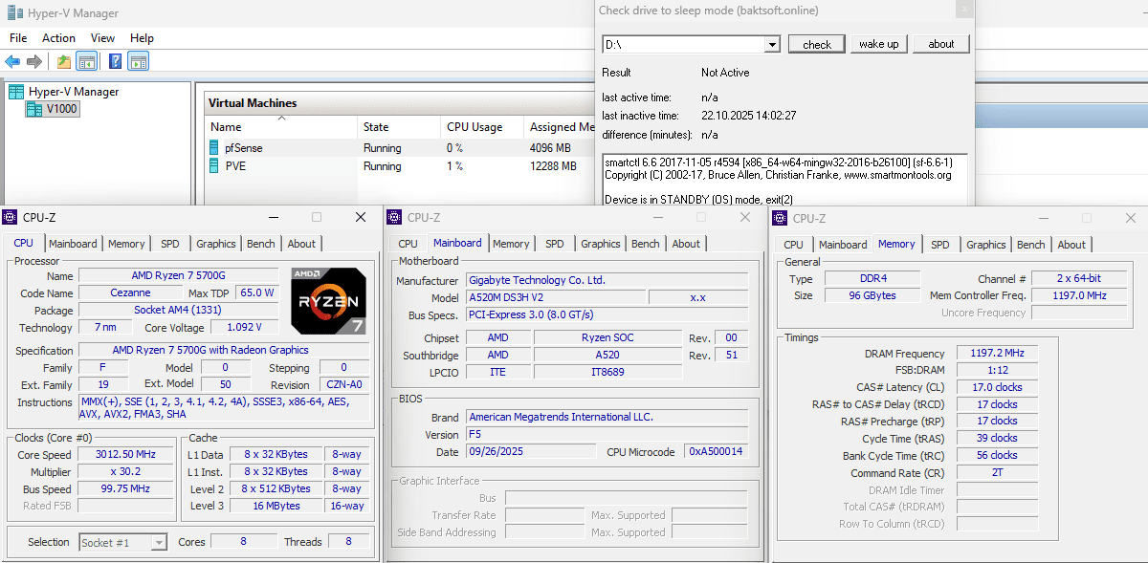Open Graphics tab in CPU-Z memory window
The width and height of the screenshot is (1148, 563).
tap(986, 245)
